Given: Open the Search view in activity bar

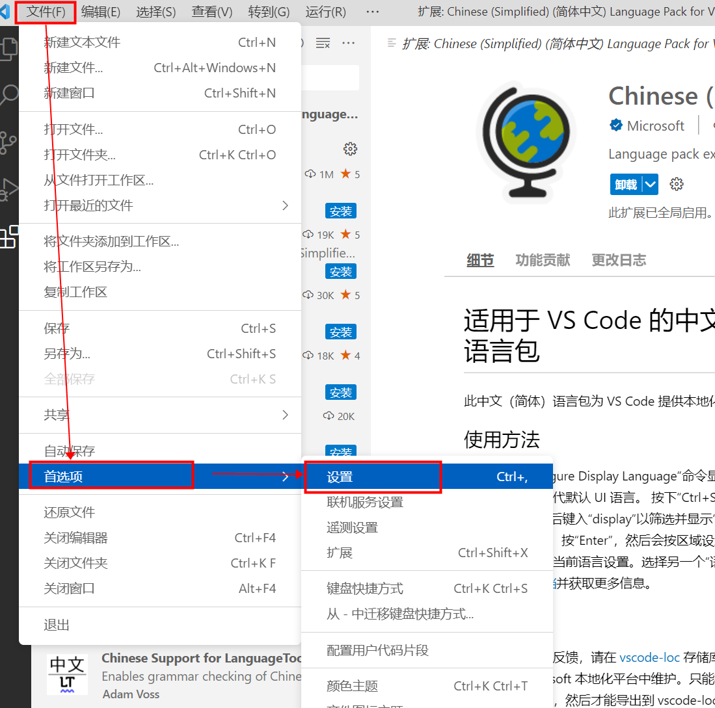Looking at the screenshot, I should [x=9, y=95].
